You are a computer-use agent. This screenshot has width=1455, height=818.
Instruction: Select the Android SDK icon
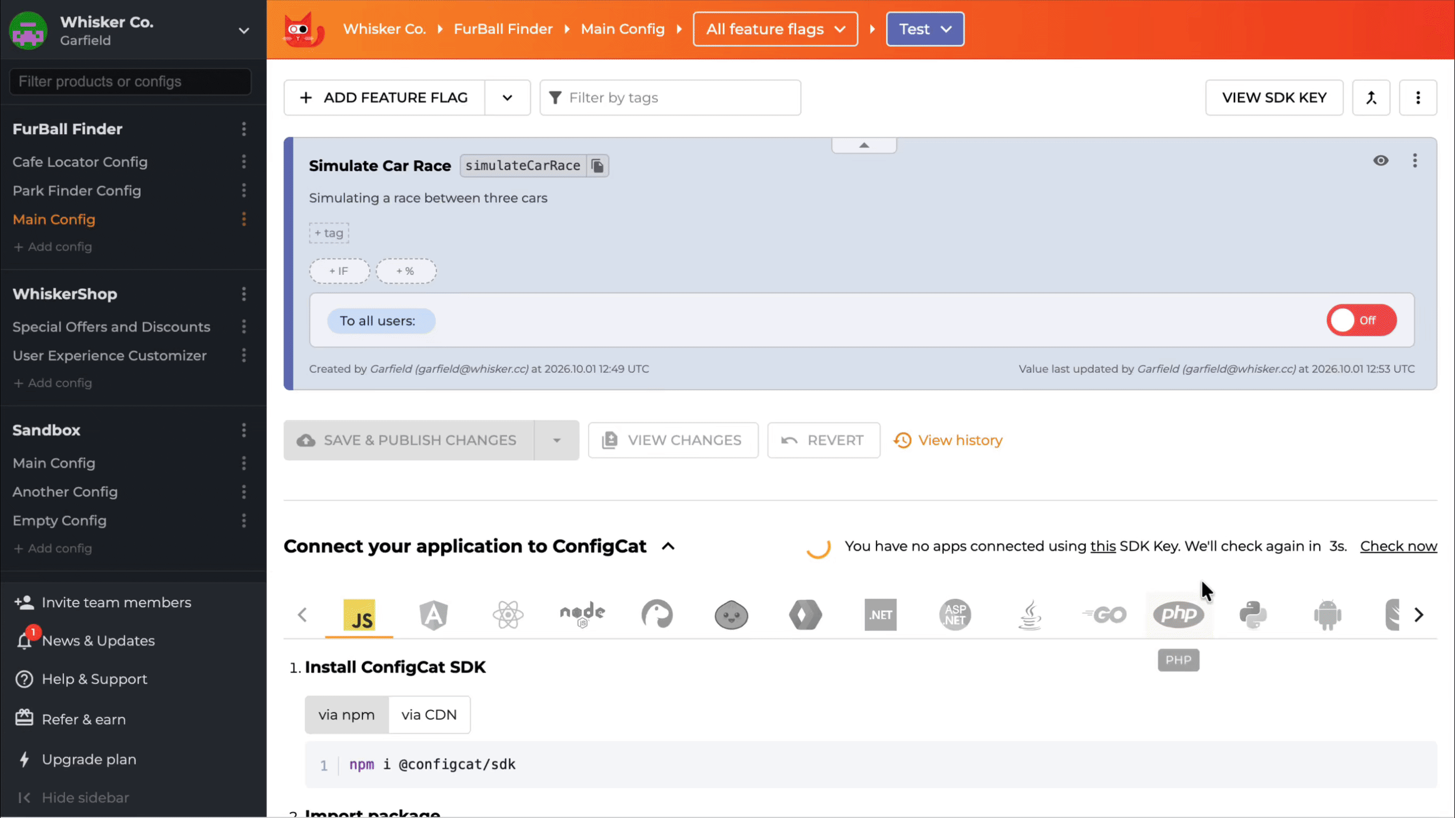(1328, 615)
